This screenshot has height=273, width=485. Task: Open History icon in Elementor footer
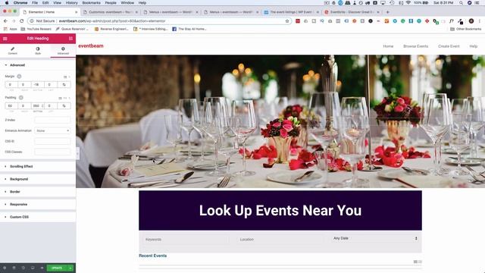click(23, 268)
